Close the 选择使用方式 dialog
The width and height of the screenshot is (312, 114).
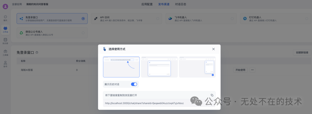pyautogui.click(x=213, y=49)
